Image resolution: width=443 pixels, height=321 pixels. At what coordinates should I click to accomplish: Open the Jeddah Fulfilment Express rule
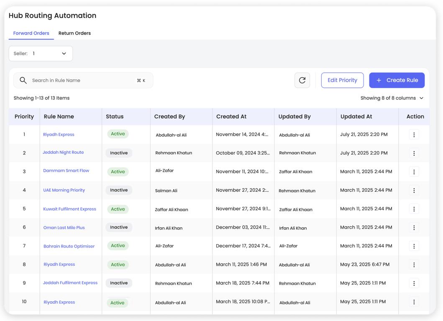click(70, 283)
